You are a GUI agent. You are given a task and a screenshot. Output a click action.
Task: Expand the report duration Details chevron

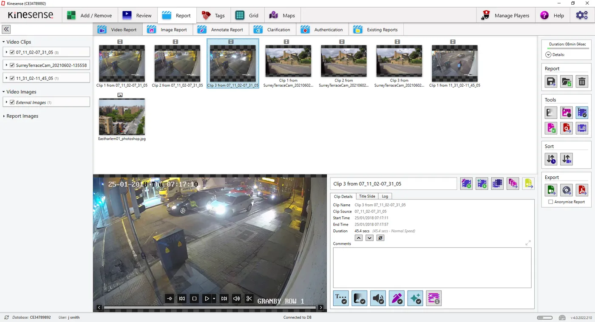click(x=548, y=55)
